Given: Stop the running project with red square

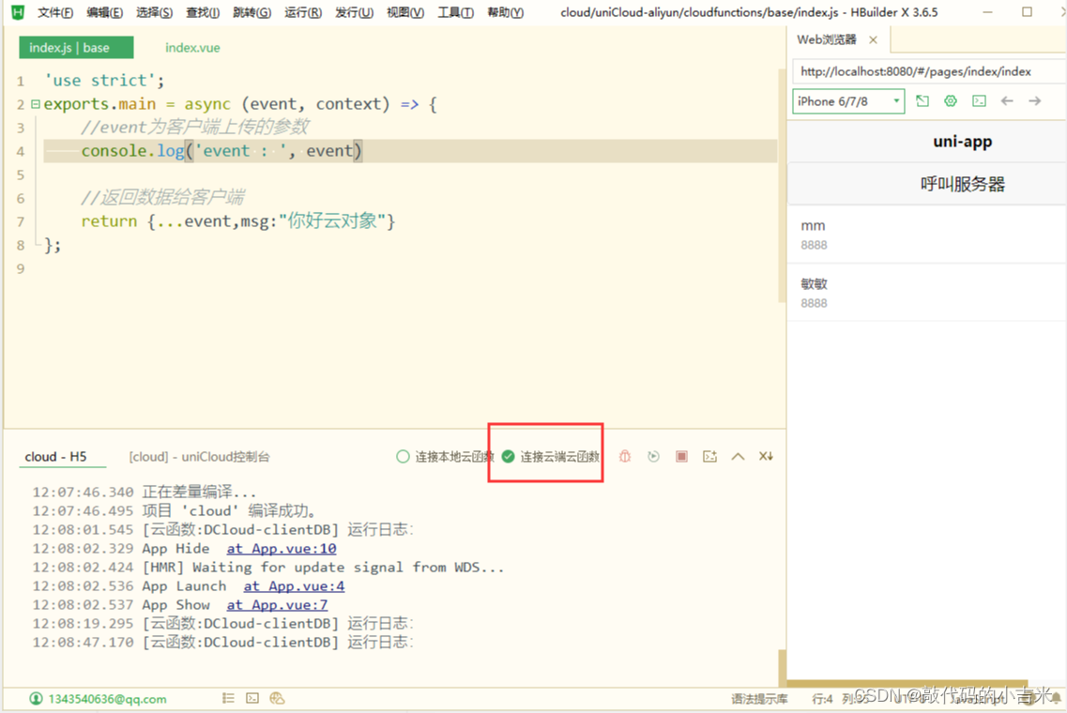Looking at the screenshot, I should click(x=681, y=457).
